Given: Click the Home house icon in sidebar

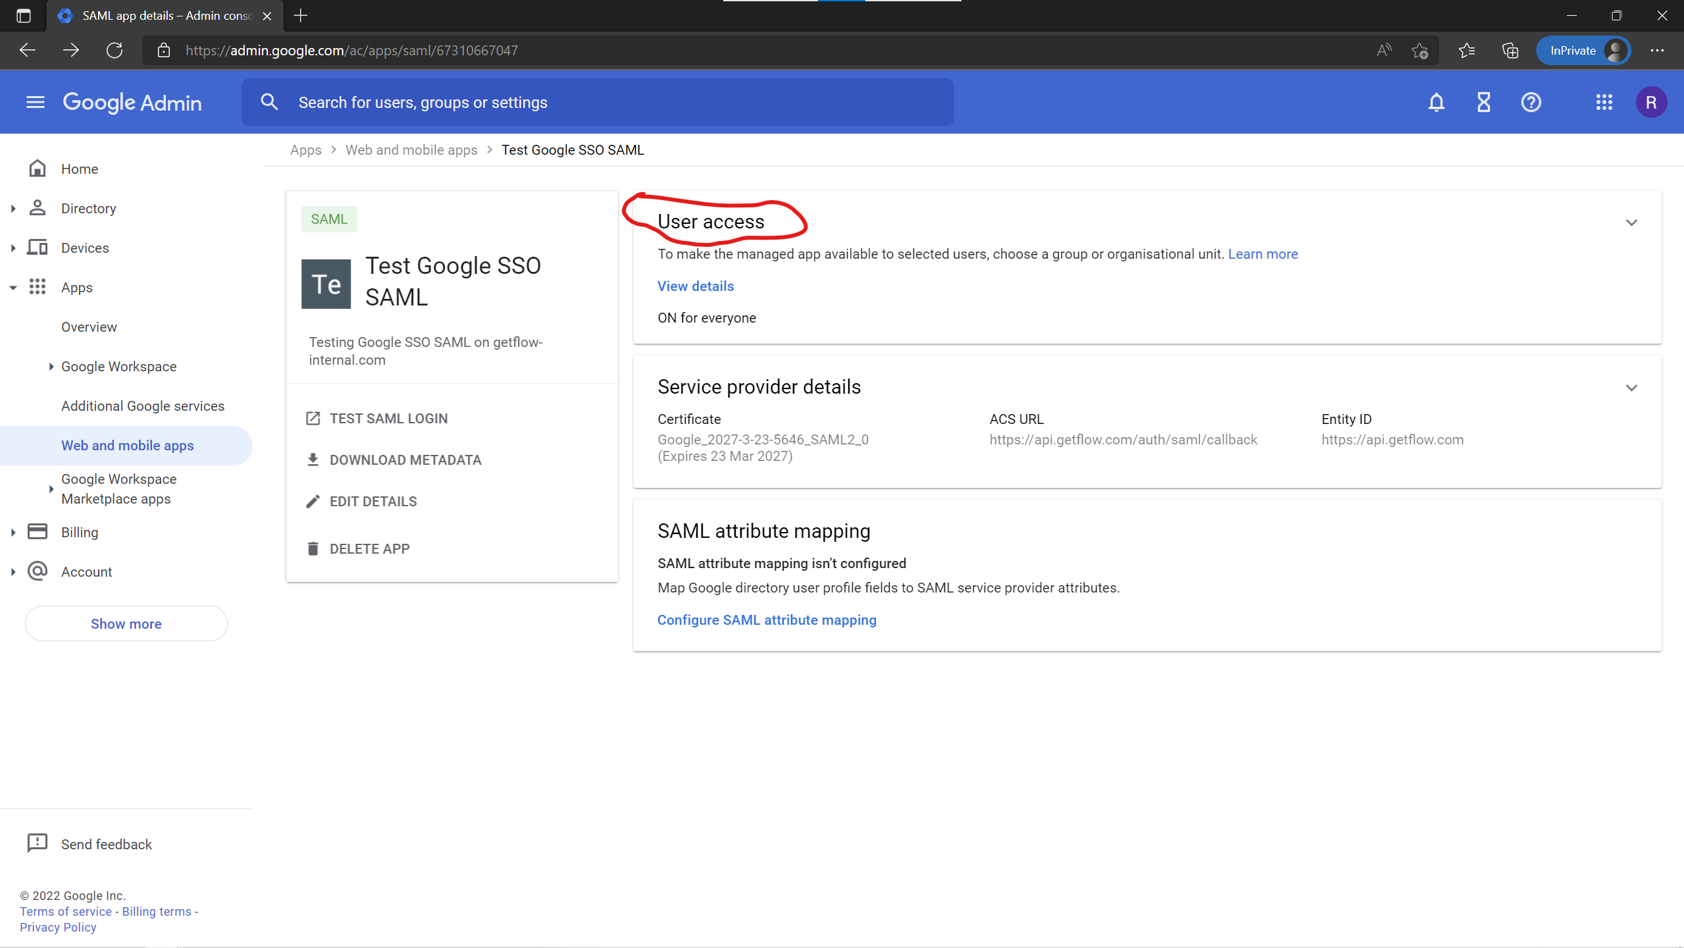Looking at the screenshot, I should coord(38,169).
